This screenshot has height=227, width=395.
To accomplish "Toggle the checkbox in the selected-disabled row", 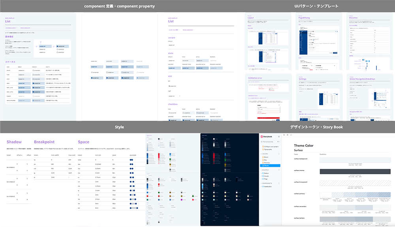I will [x=33, y=100].
